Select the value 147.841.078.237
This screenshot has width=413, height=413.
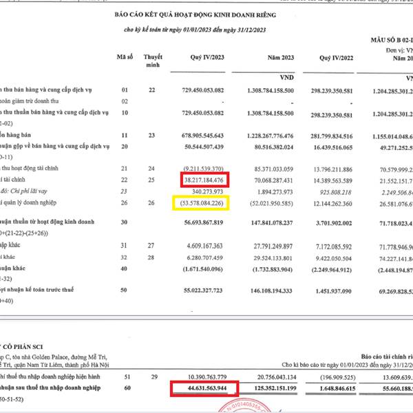point(272,223)
